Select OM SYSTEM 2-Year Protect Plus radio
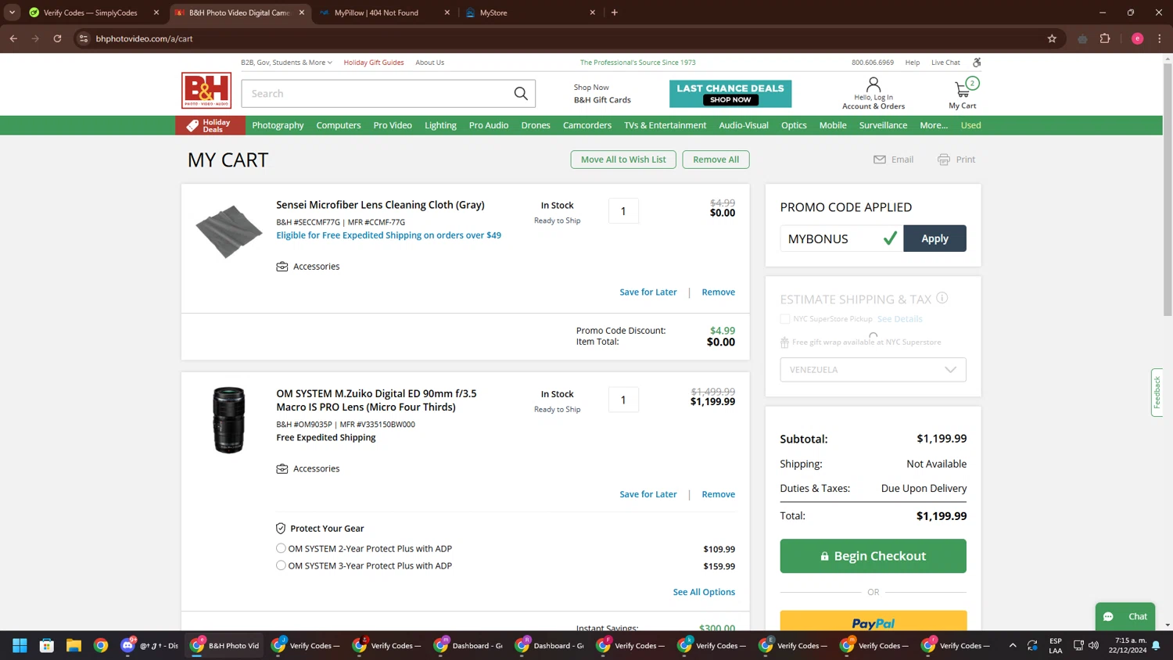Image resolution: width=1173 pixels, height=660 pixels. coord(281,548)
